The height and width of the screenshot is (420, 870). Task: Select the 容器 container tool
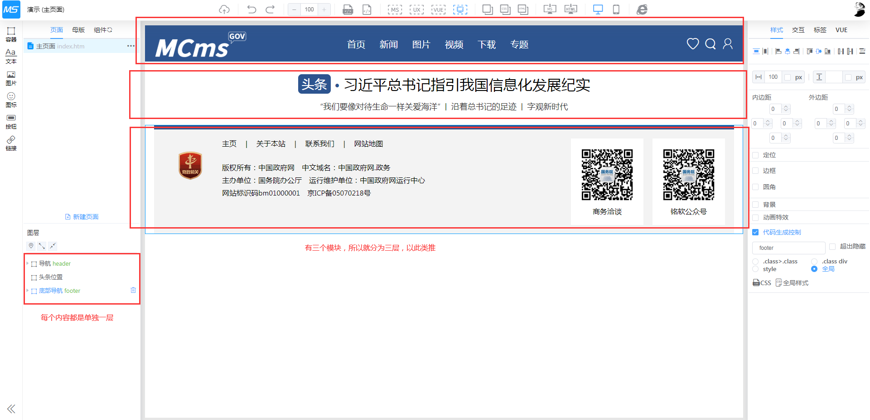point(11,34)
